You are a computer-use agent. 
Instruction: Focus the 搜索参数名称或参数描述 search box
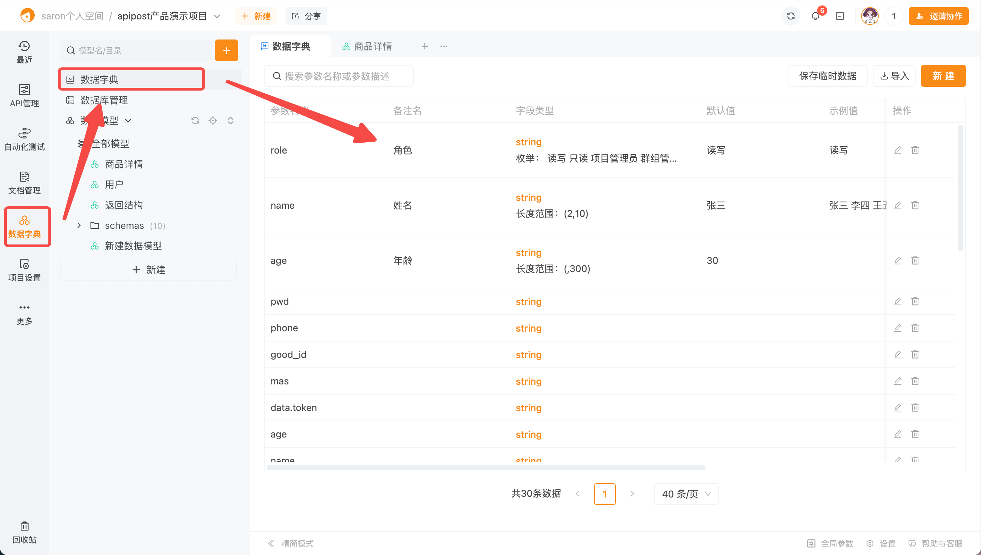[x=339, y=76]
